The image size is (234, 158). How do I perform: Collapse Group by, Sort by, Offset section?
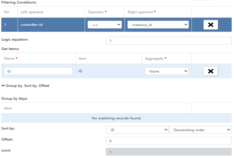25,86
